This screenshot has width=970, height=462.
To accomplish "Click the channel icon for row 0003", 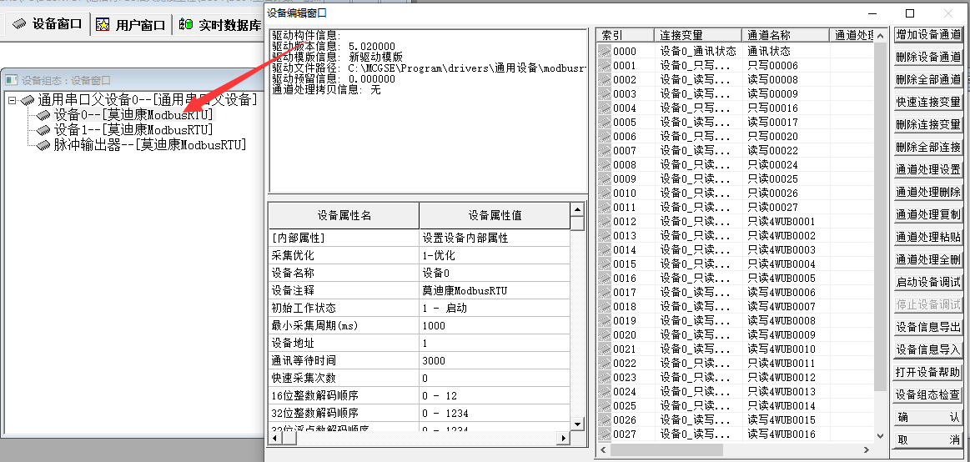I will (605, 94).
